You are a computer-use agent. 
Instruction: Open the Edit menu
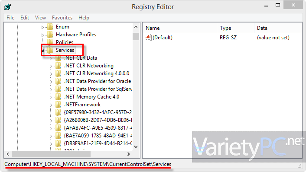[x=25, y=18]
